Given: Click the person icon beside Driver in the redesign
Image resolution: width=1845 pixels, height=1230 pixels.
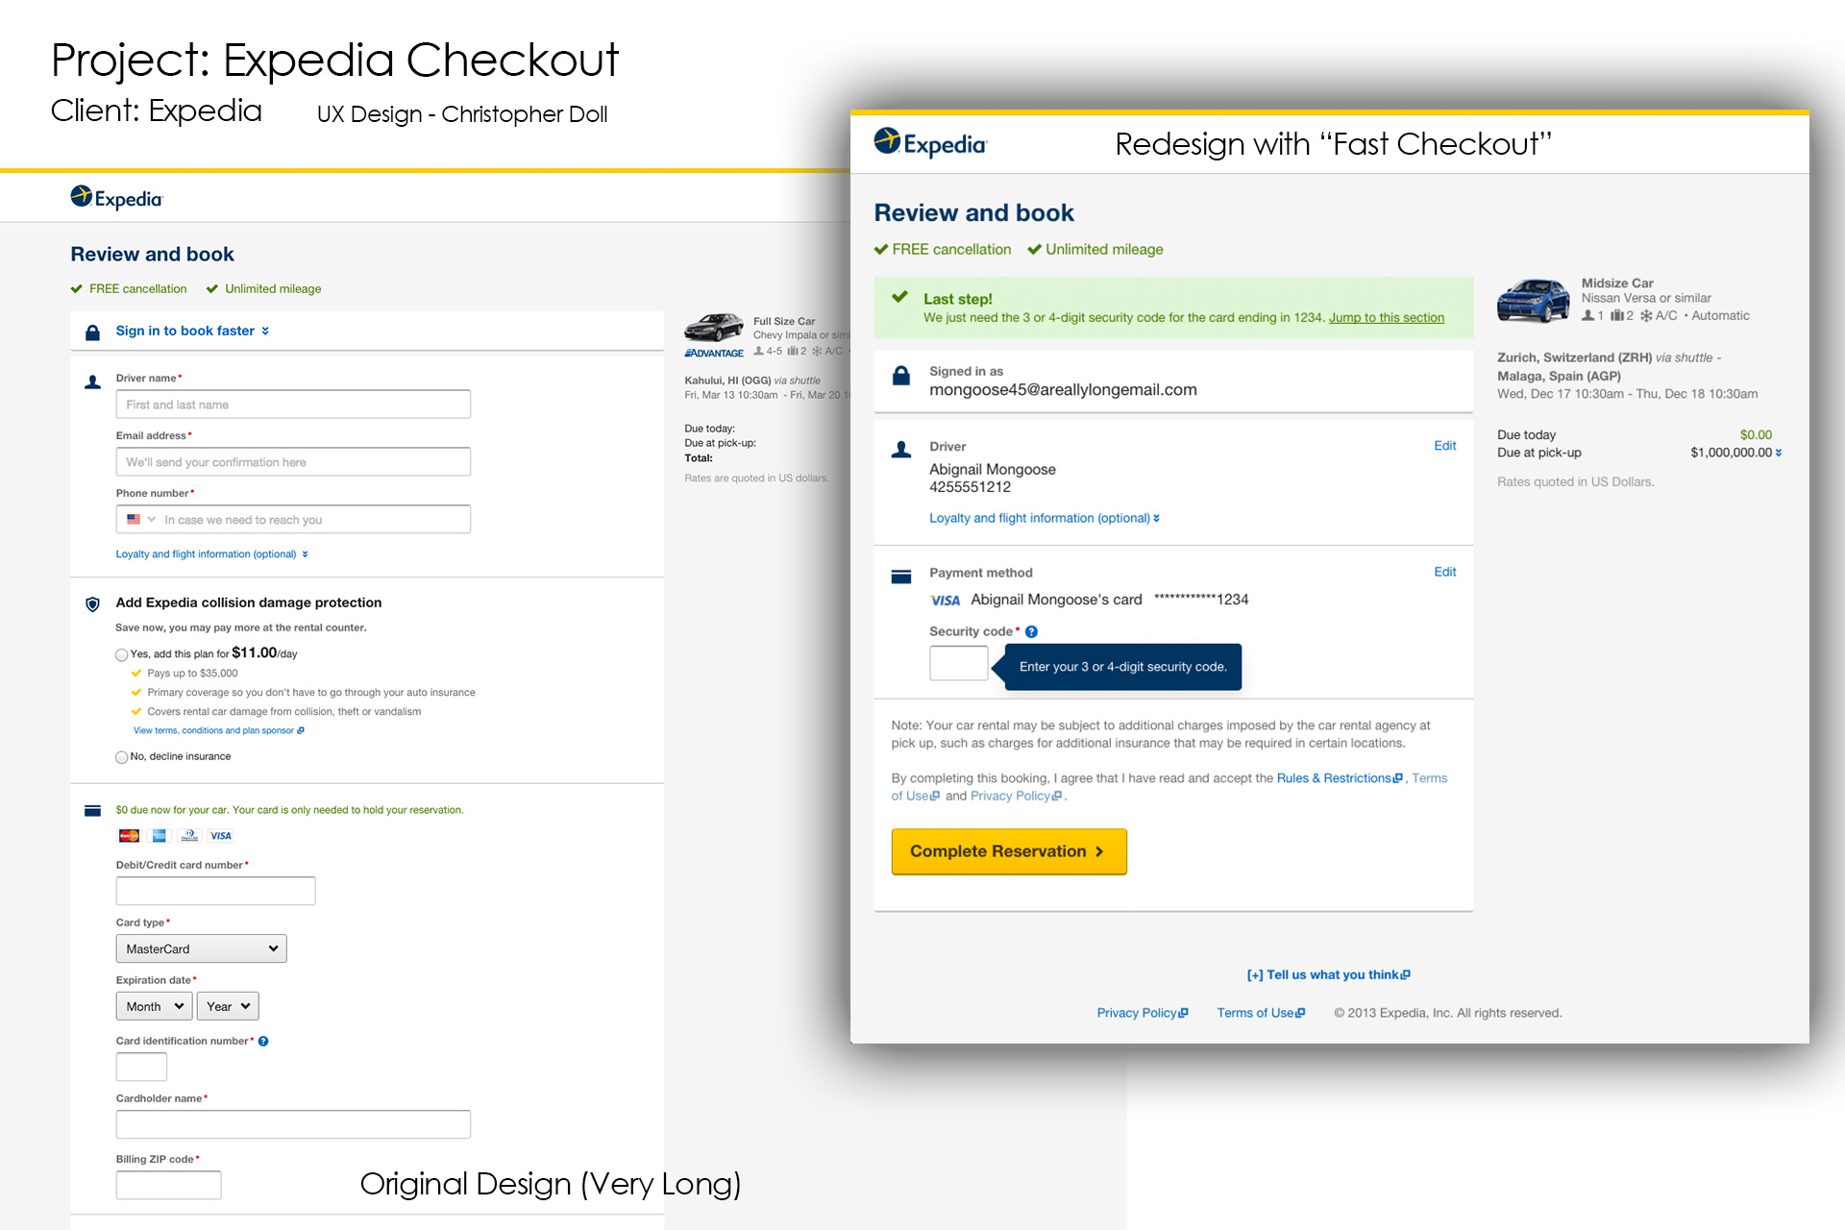Looking at the screenshot, I should coord(901,450).
